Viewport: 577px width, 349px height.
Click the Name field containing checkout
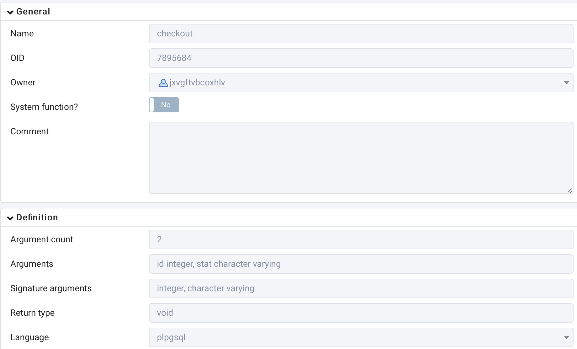[x=361, y=34]
